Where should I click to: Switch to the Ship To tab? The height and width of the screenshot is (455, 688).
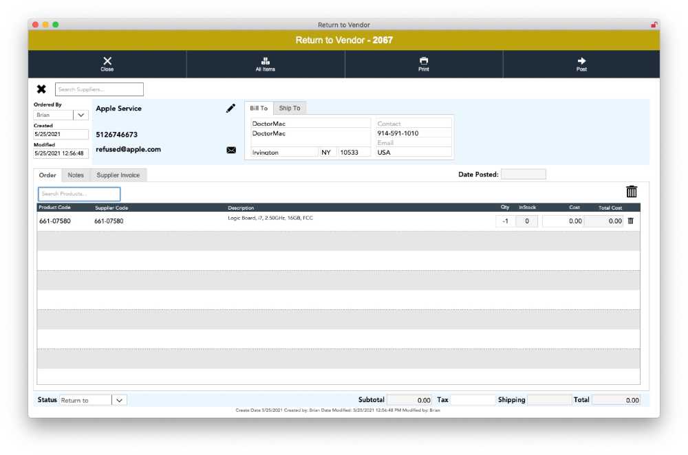(x=290, y=108)
